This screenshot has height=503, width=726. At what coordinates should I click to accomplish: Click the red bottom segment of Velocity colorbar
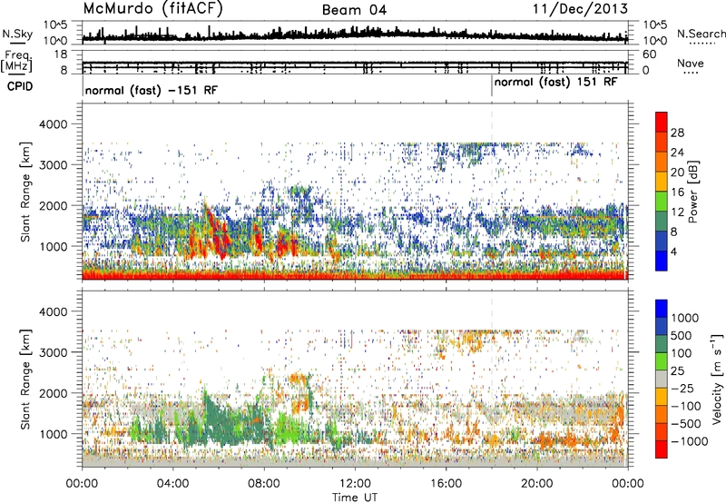pyautogui.click(x=662, y=449)
